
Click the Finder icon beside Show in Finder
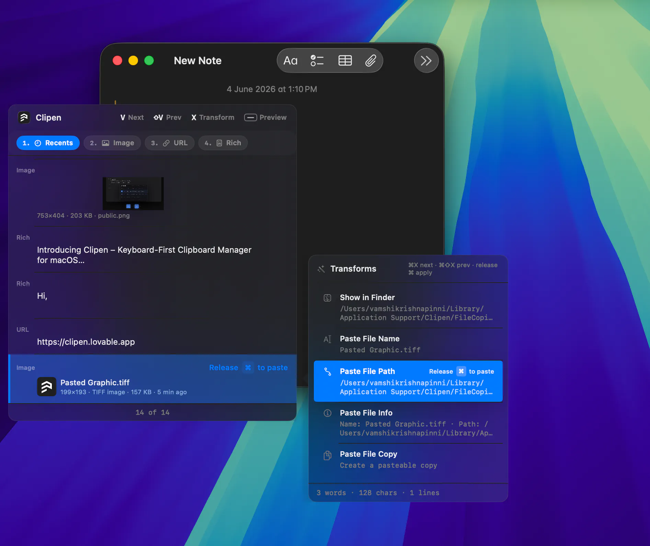(328, 298)
